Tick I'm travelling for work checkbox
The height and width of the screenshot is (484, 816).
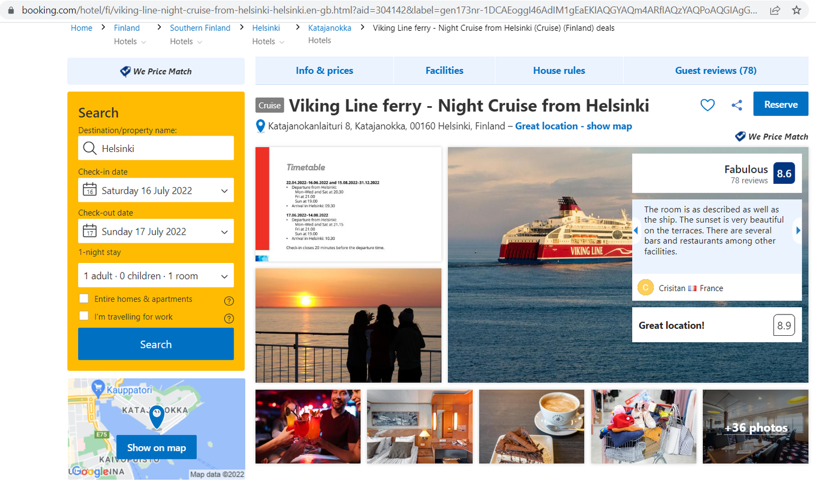(x=84, y=316)
